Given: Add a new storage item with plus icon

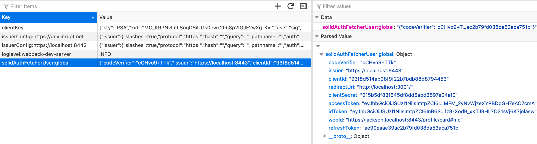Looking at the screenshot, I should 278,6.
